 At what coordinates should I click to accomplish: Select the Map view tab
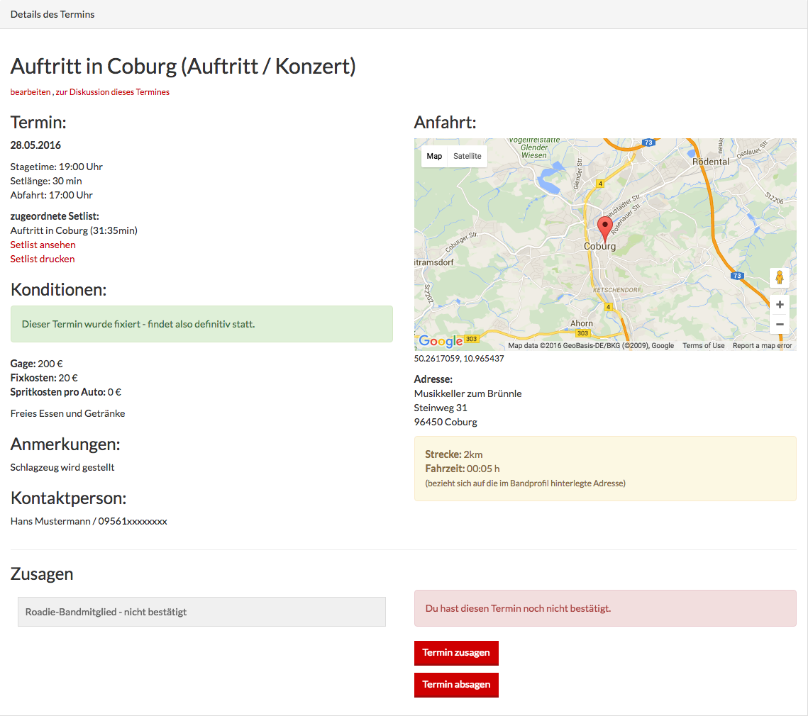coord(434,156)
